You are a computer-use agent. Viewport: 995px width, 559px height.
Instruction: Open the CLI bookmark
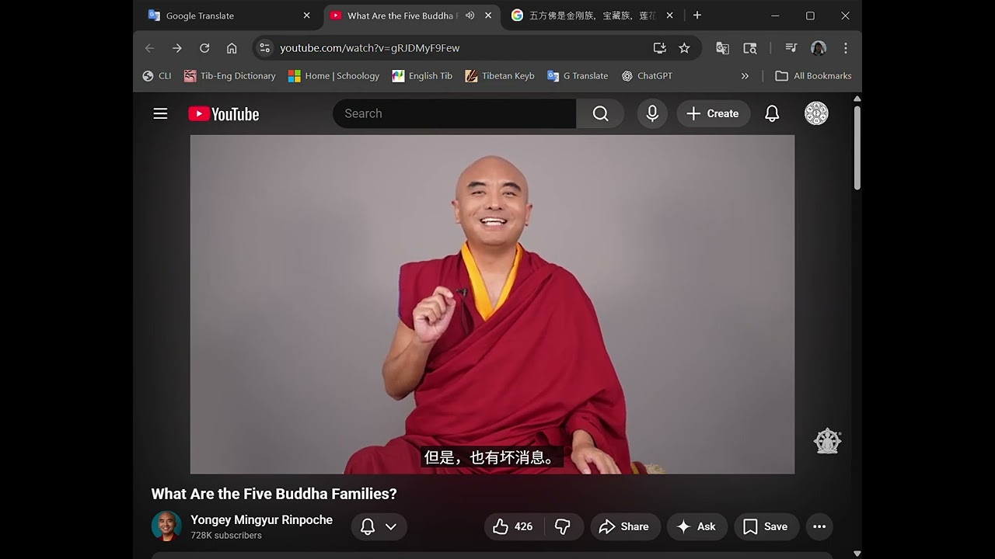157,76
